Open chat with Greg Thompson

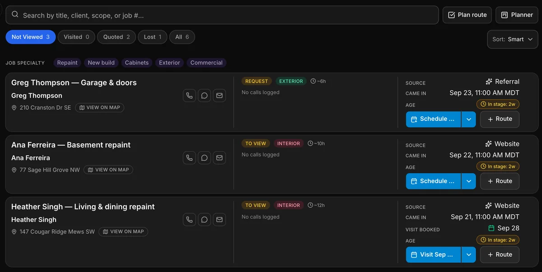(204, 96)
